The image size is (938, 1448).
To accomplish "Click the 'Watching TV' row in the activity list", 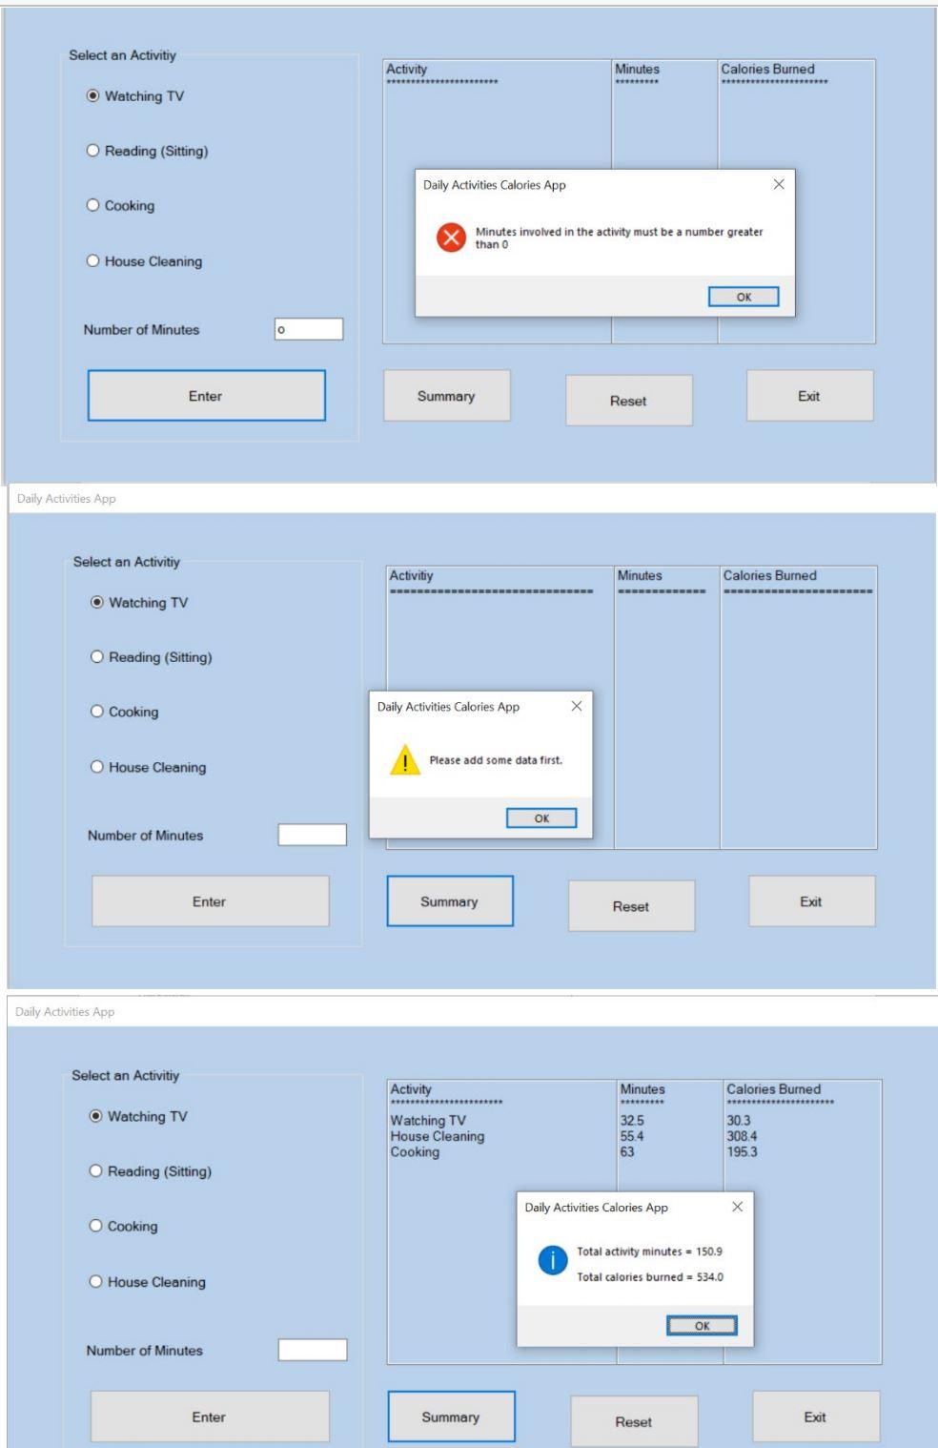I will tap(428, 1121).
